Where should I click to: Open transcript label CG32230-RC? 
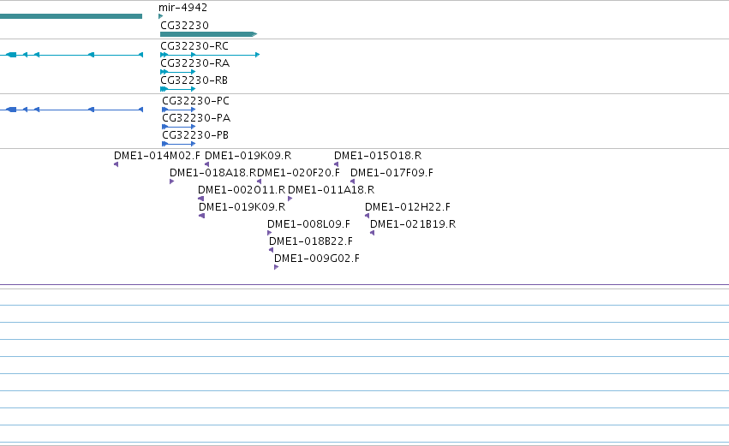194,46
